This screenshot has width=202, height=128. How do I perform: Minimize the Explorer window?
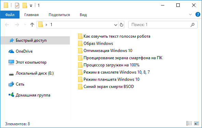pos(163,5)
